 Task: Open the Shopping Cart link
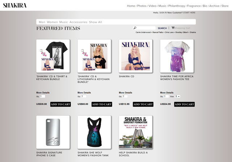[x=182, y=28]
